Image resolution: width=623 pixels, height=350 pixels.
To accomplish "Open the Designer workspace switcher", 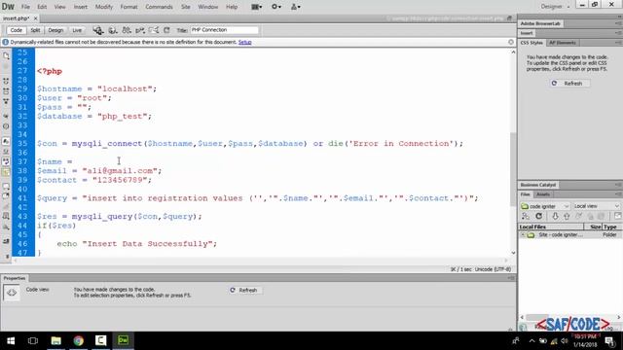I will tap(555, 7).
